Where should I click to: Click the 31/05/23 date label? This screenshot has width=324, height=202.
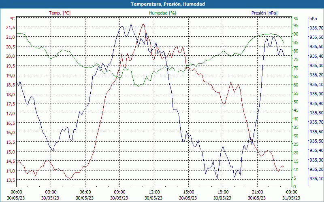291,198
